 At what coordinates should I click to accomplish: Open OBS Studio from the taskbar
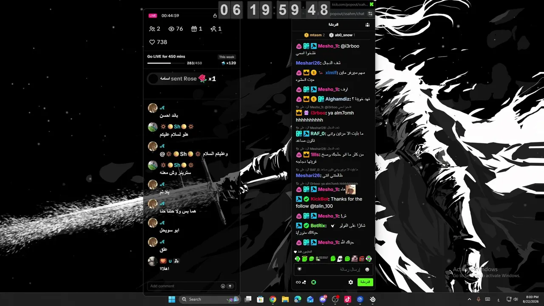pyautogui.click(x=335, y=299)
